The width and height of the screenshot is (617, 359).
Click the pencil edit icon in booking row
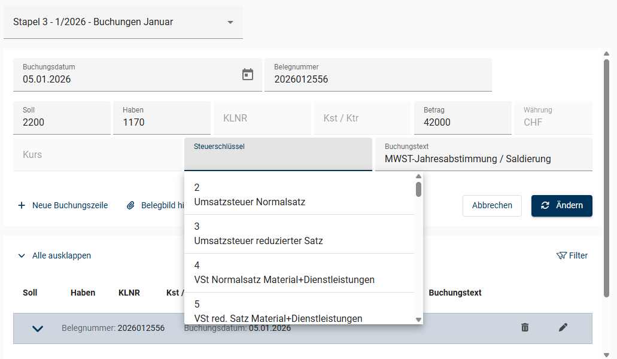[x=563, y=327]
